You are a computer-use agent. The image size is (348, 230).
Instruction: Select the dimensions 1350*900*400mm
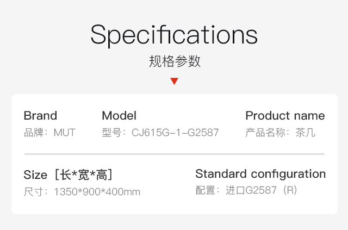(97, 192)
